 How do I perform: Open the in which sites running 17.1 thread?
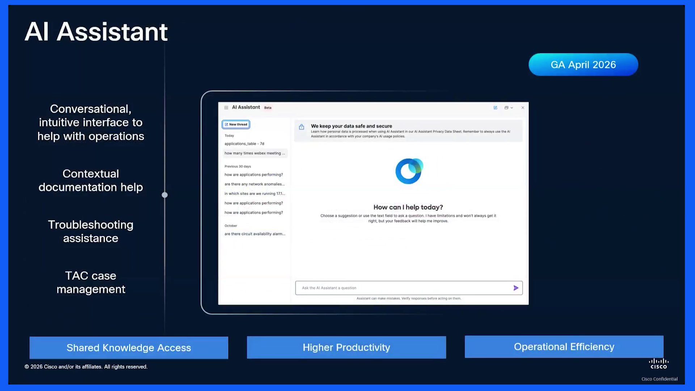coord(254,194)
